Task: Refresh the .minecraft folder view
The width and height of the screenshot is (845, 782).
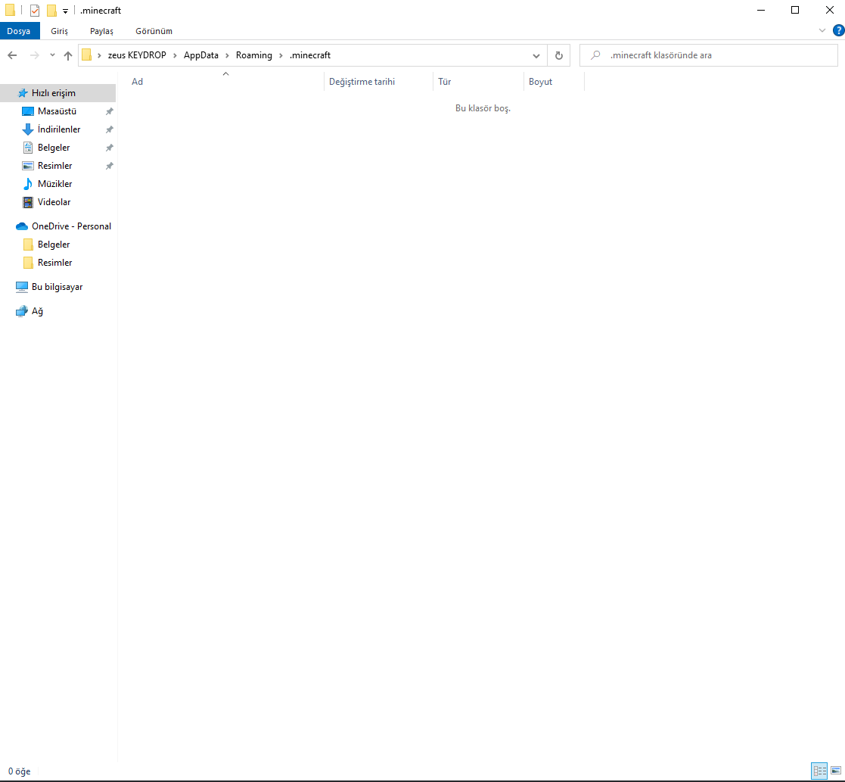Action: [x=559, y=55]
